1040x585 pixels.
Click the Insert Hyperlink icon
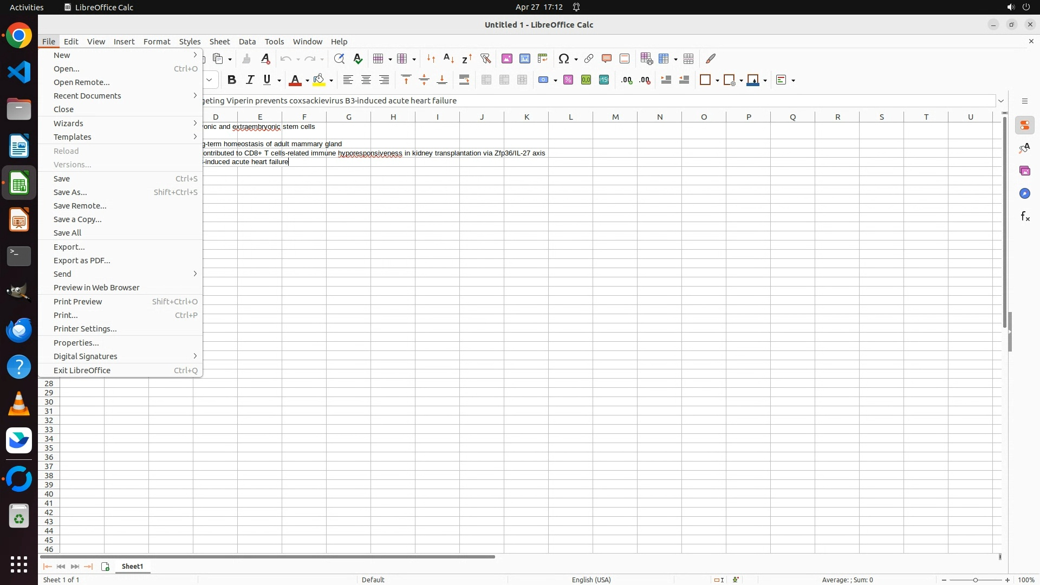point(589,58)
